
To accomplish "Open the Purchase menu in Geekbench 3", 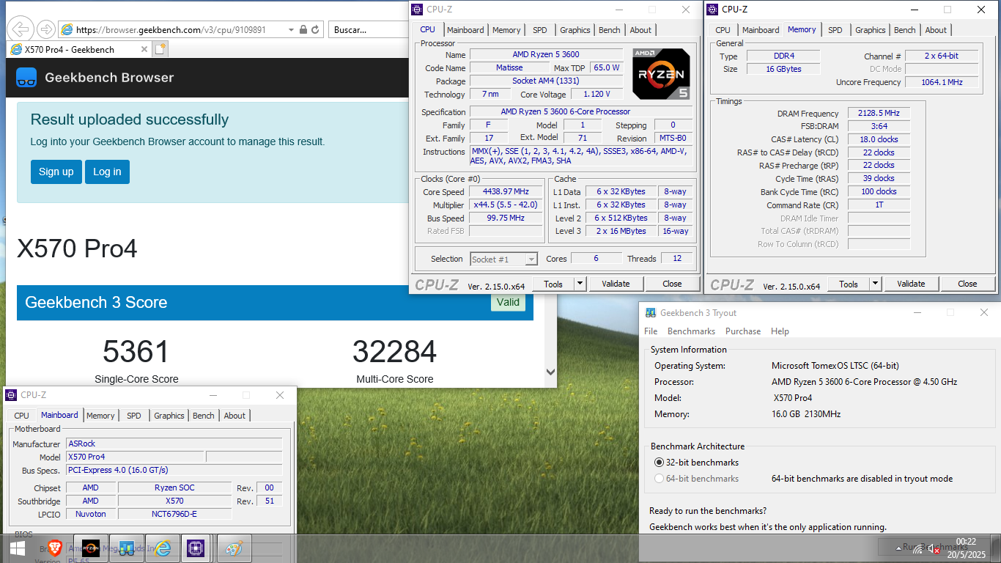I will pos(743,331).
